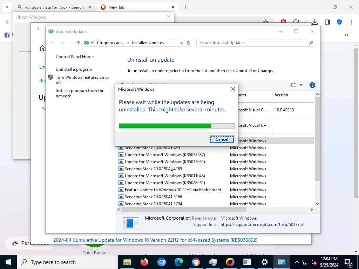359x269 pixels.
Task: Click the KB5033052 update row icon
Action: tap(121, 162)
